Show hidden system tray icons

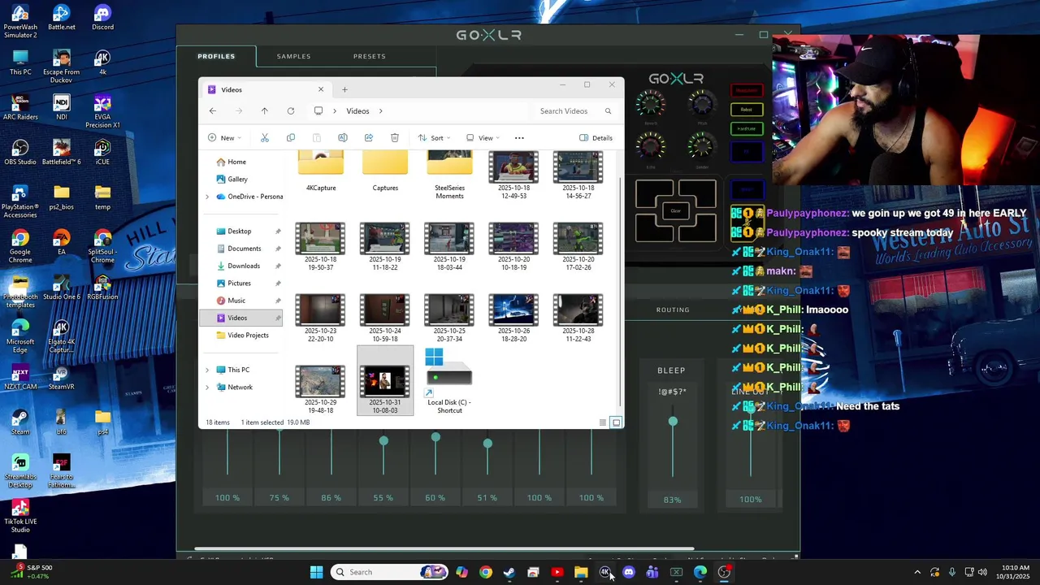917,572
